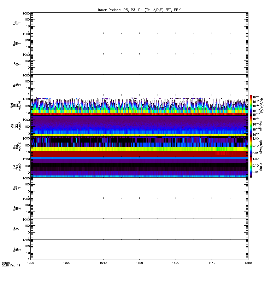
Task: Click the 10 y-axis tick of the fb 2 panel
Action: (x=28, y=253)
